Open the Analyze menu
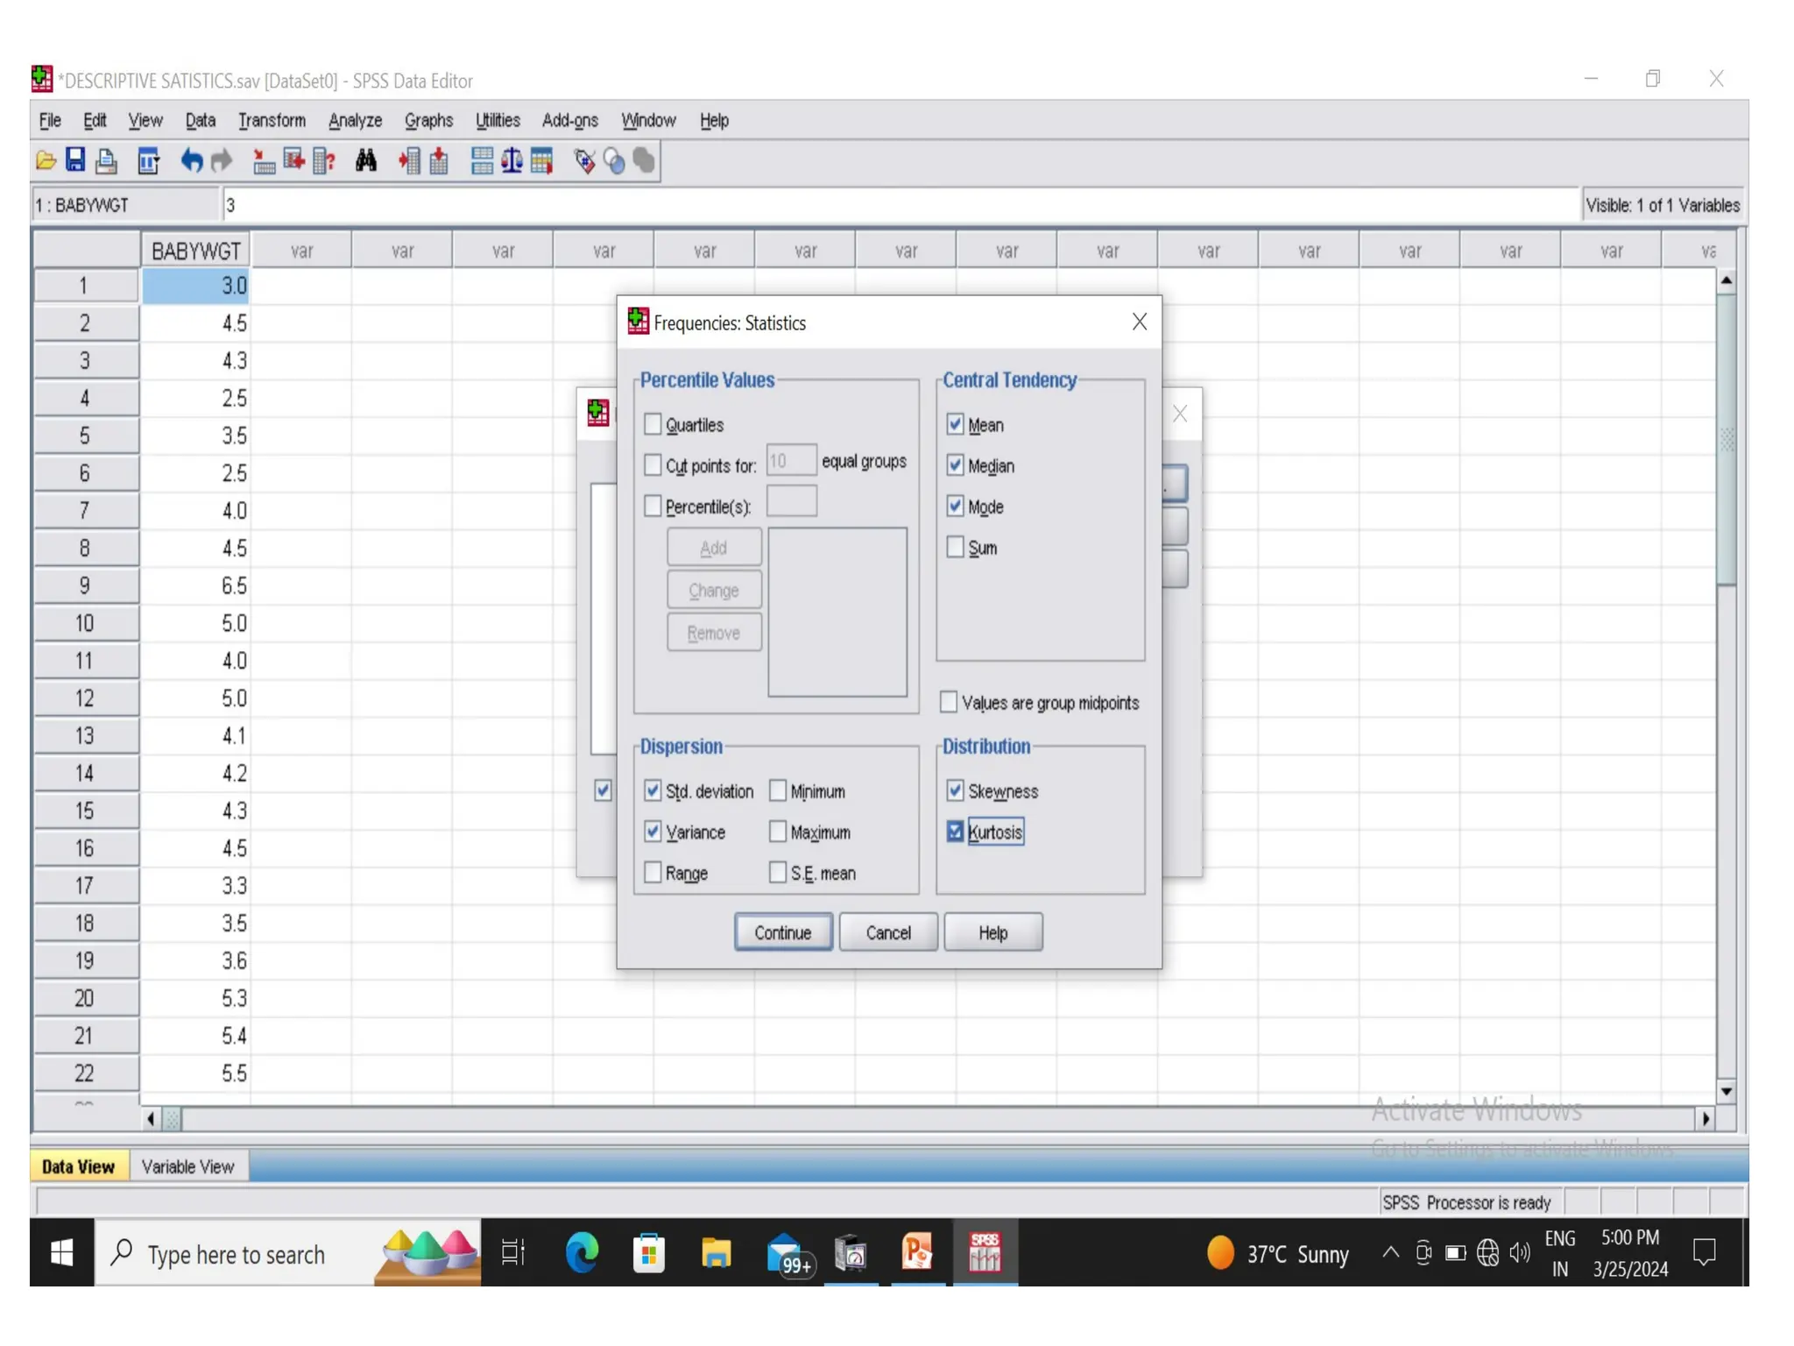The image size is (1794, 1346). click(x=355, y=121)
